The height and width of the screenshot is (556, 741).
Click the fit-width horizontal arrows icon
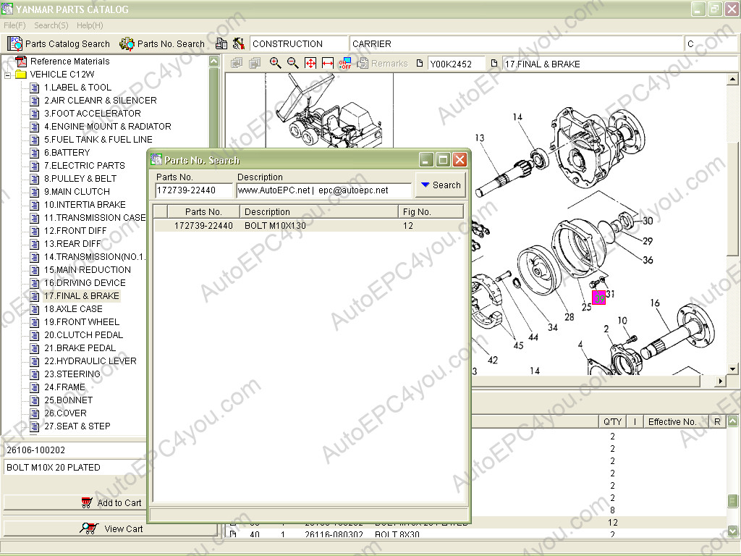coord(328,63)
